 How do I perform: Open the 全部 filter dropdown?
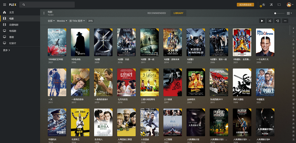click(x=51, y=21)
